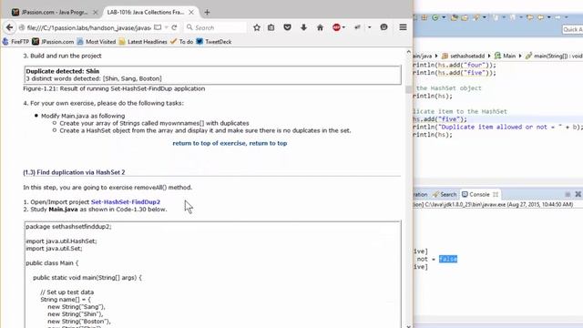Viewport: 583px width, 328px height.
Task: Expand breadcrumb arrow after Main
Action: click(x=520, y=56)
